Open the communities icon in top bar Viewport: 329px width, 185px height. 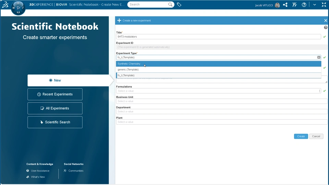click(295, 4)
